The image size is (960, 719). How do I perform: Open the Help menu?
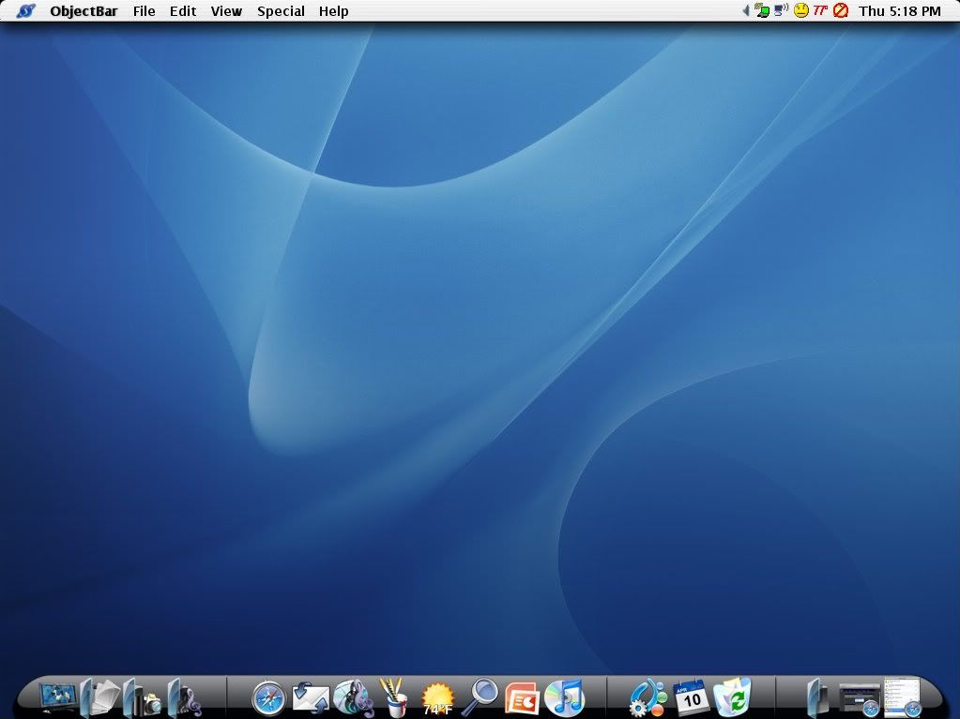(334, 11)
